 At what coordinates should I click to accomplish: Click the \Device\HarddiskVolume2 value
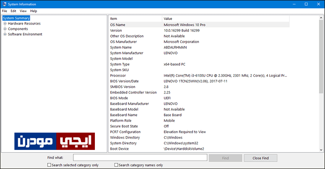pos(184,149)
